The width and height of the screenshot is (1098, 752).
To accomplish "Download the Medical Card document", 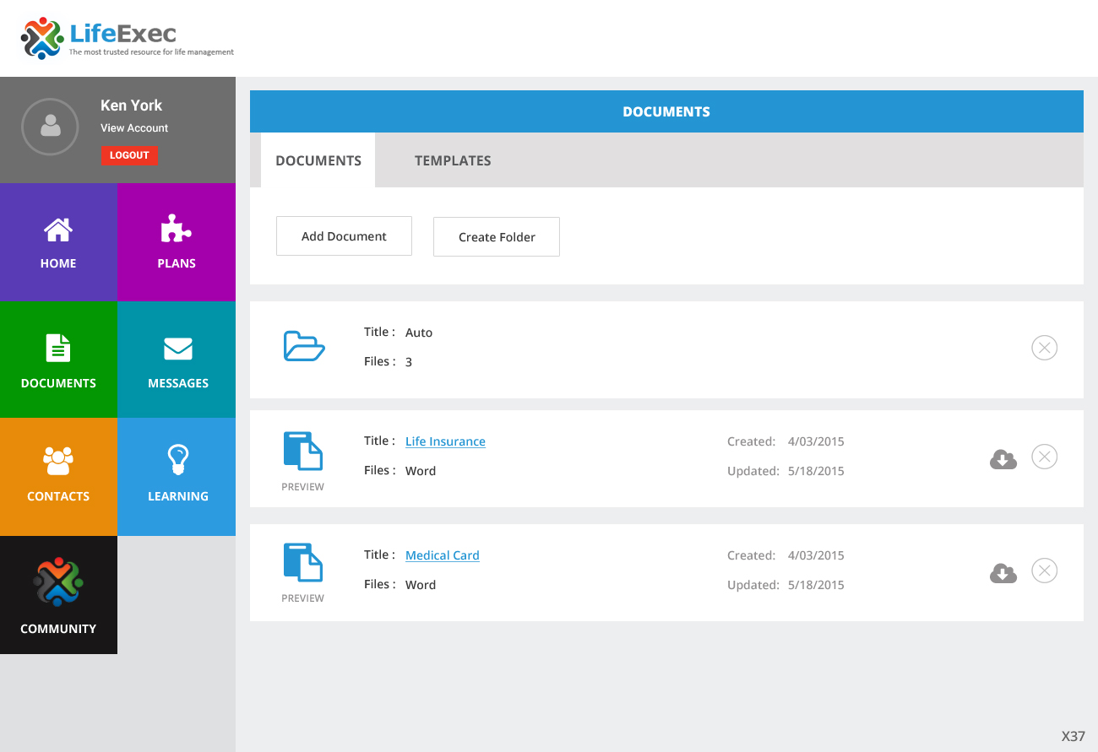I will click(x=1003, y=573).
